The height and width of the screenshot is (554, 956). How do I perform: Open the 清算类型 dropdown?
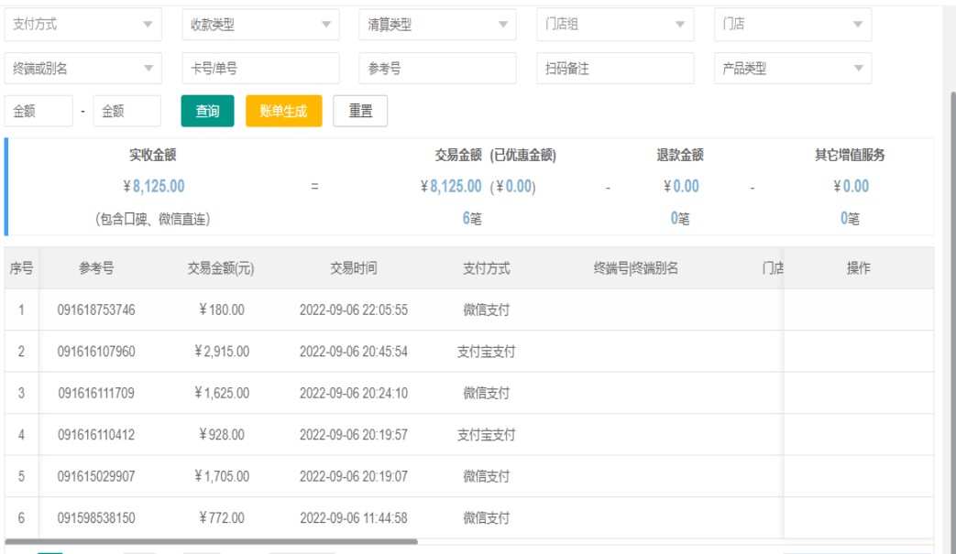(x=437, y=26)
